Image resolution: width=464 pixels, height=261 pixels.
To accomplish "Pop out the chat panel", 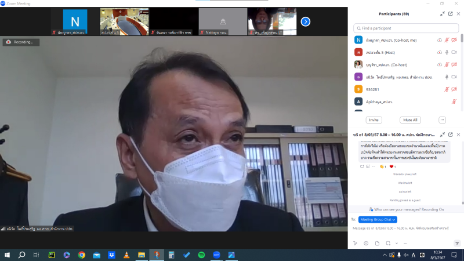I will [x=451, y=135].
